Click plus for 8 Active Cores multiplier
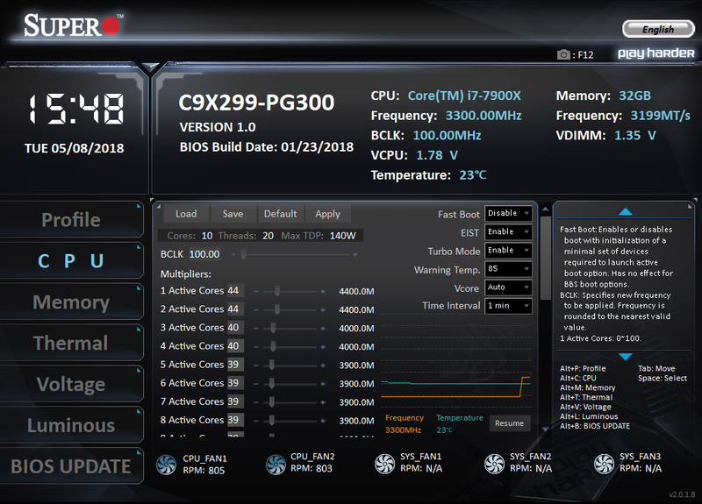The image size is (702, 504). pyautogui.click(x=323, y=421)
